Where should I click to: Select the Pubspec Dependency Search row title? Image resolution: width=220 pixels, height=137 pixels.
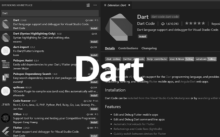[x=32, y=74]
